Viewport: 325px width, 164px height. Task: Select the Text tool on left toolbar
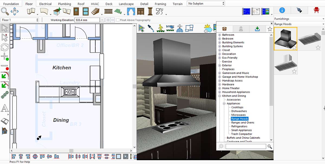click(x=5, y=108)
